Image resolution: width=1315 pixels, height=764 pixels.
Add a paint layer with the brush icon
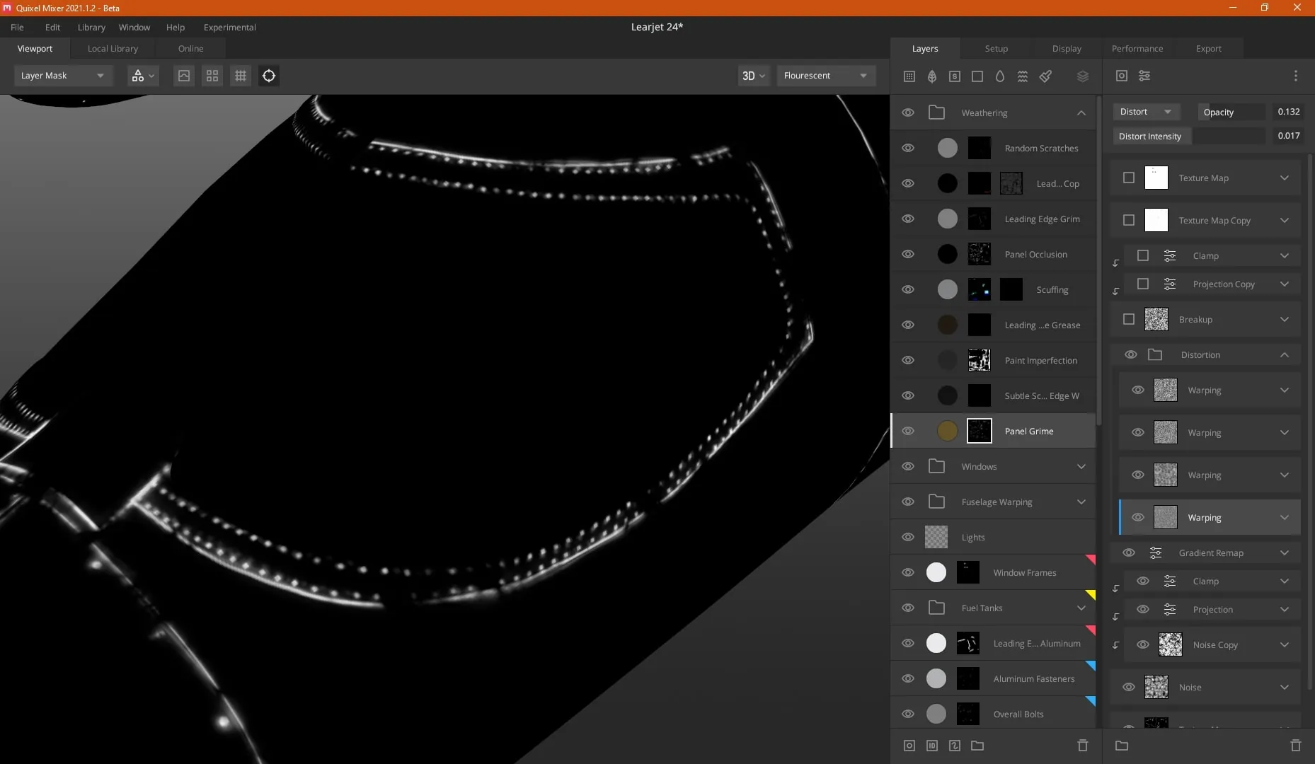[1045, 76]
